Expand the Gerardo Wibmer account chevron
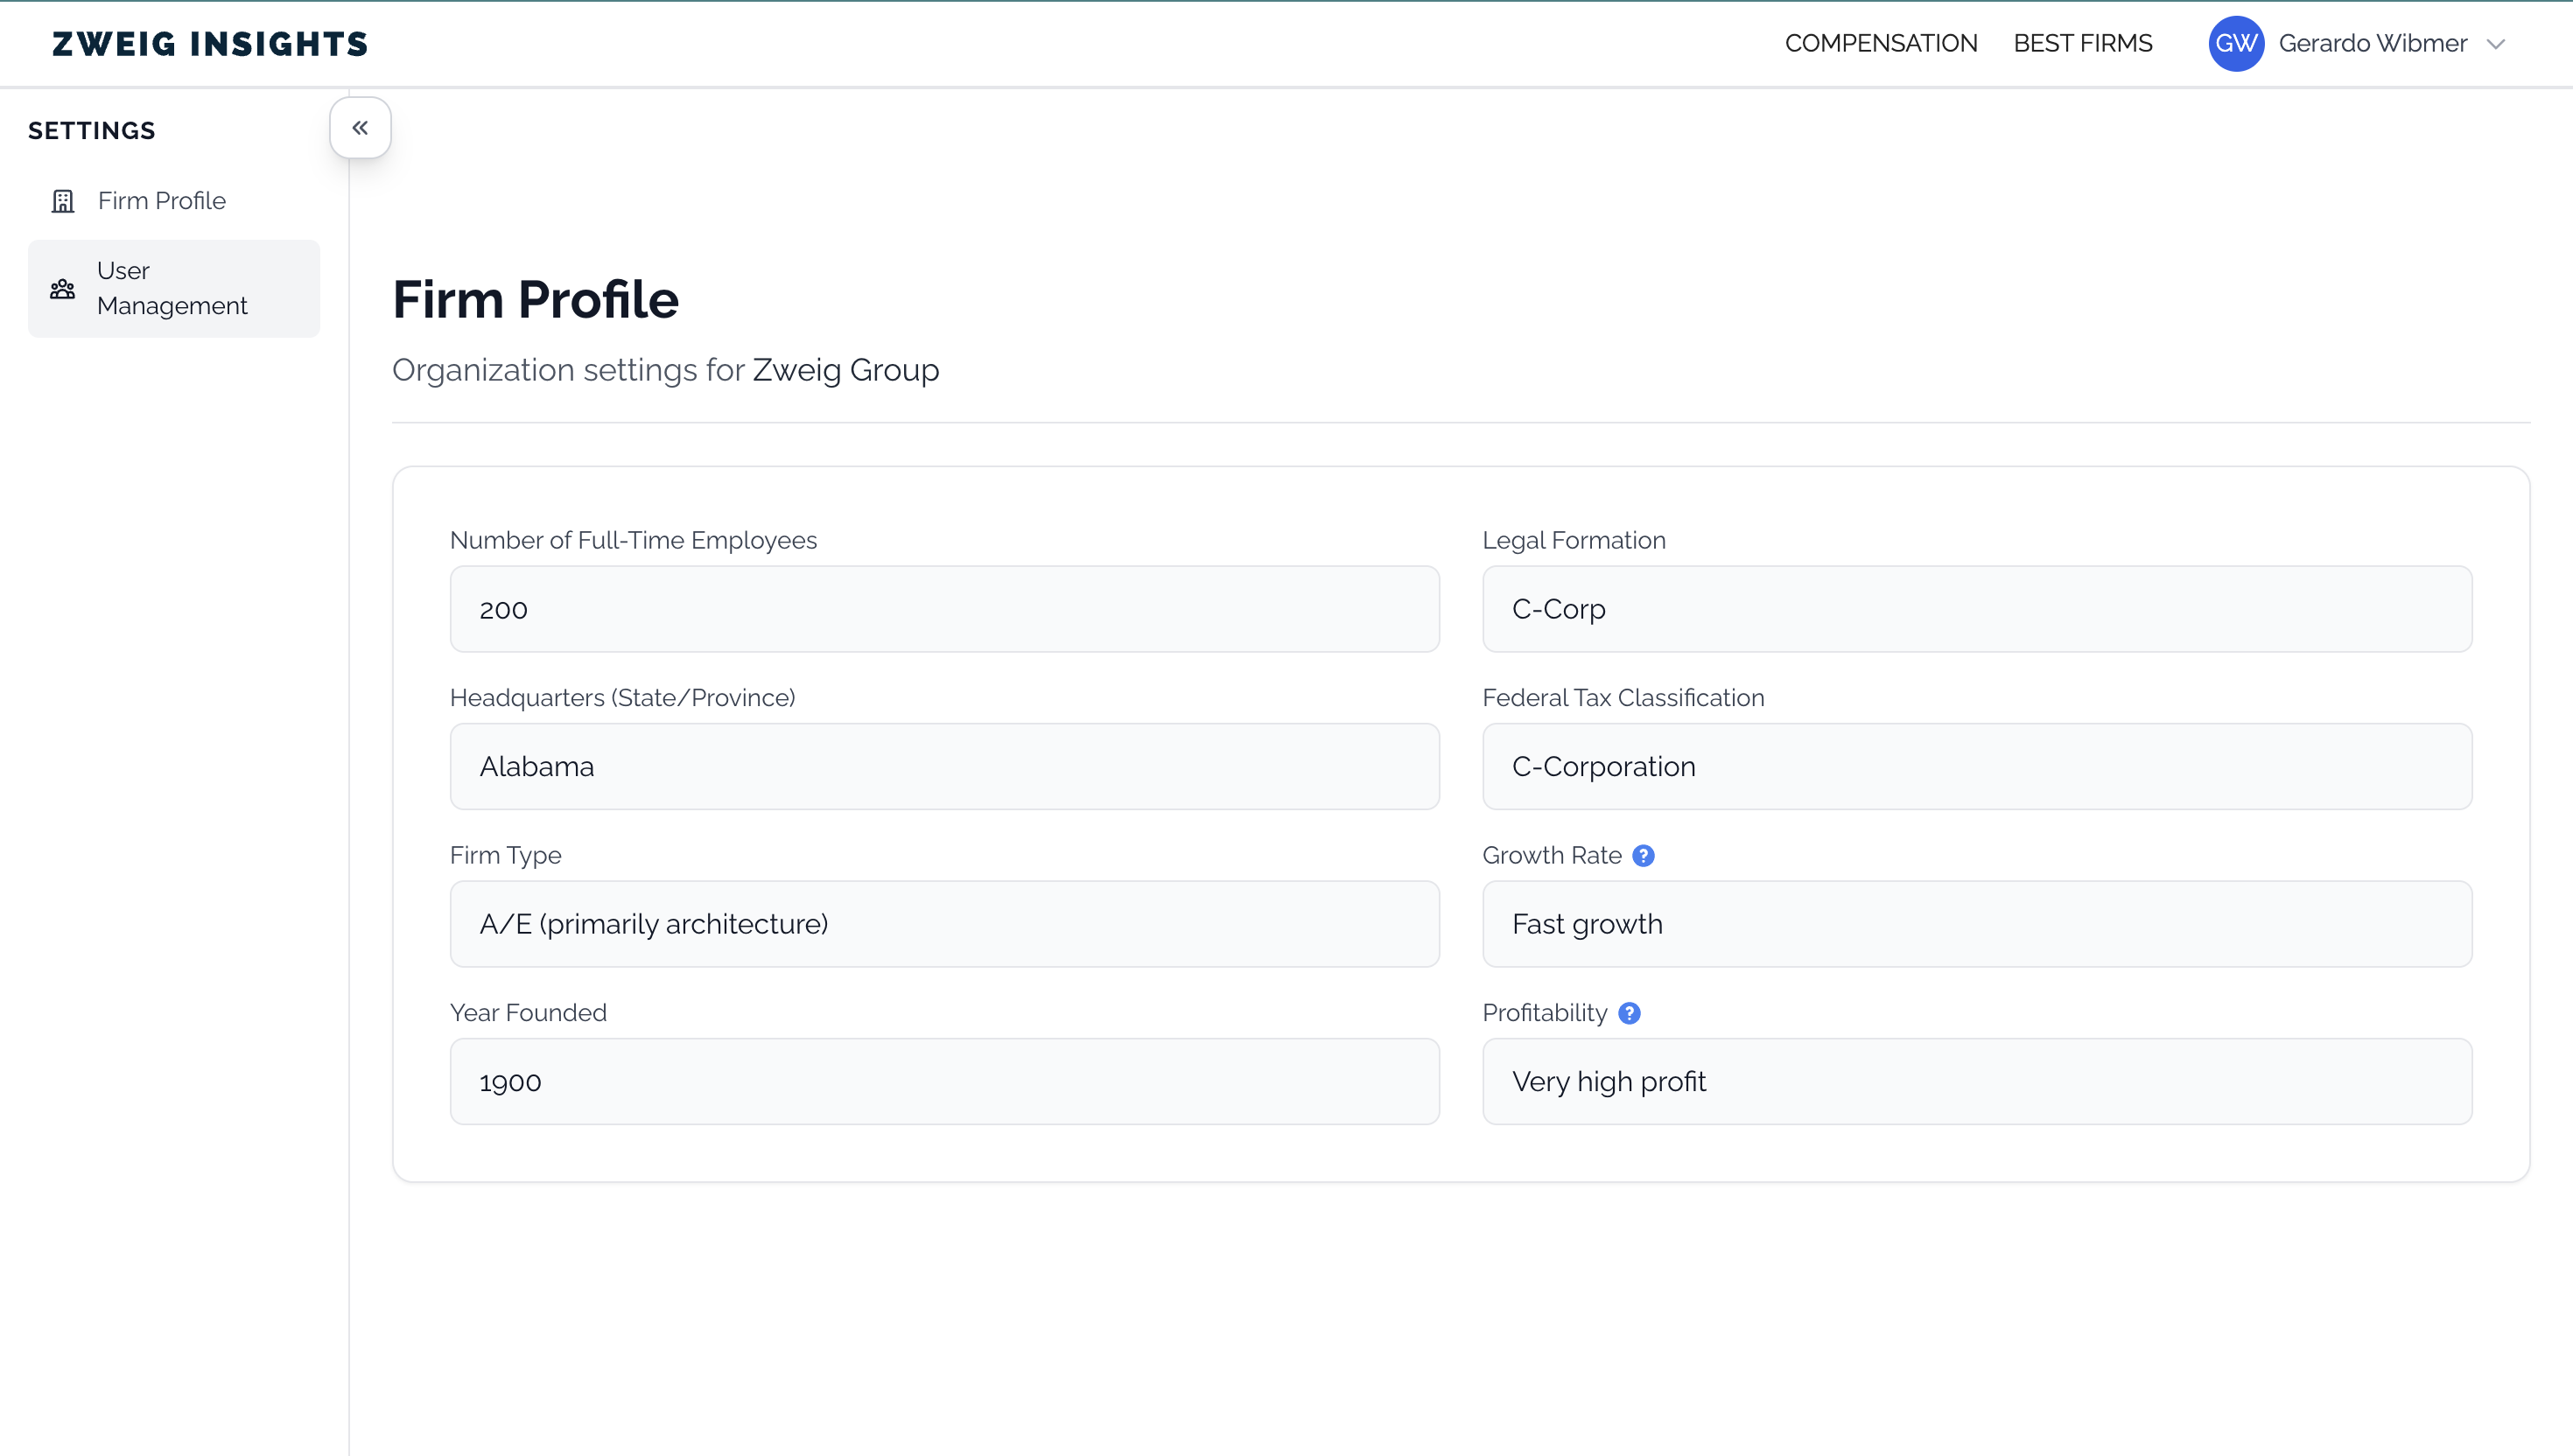 click(2496, 44)
